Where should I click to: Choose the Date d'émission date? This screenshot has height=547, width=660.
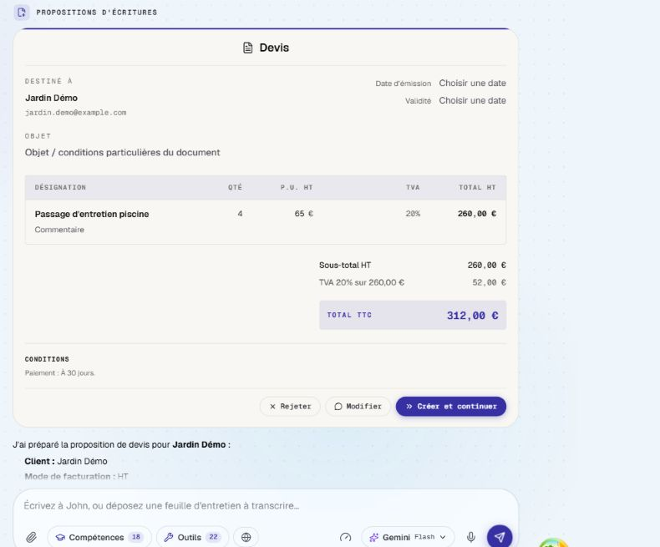(x=472, y=84)
